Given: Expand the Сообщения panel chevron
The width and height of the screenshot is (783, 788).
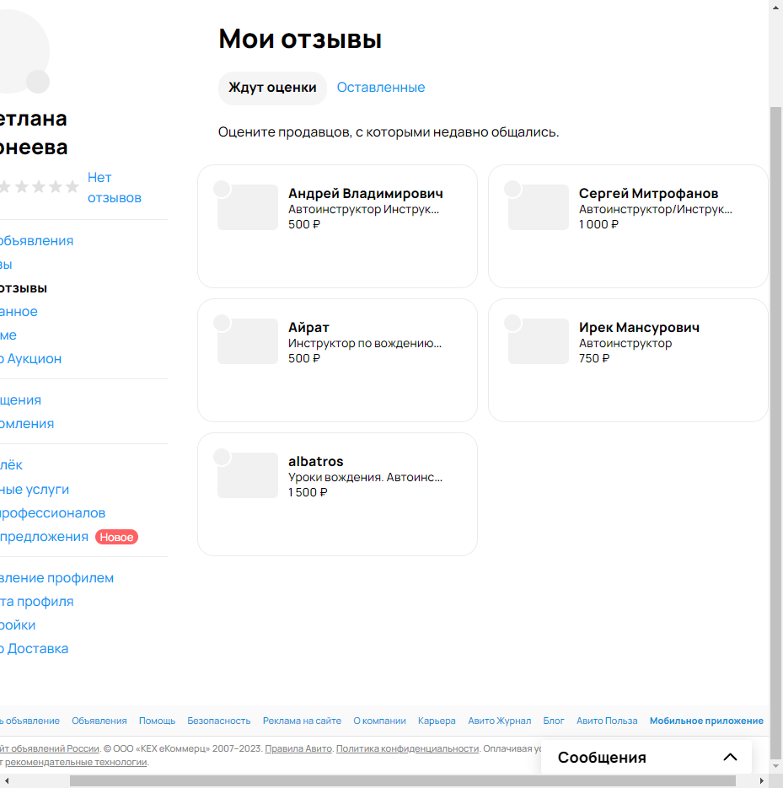Looking at the screenshot, I should (730, 757).
